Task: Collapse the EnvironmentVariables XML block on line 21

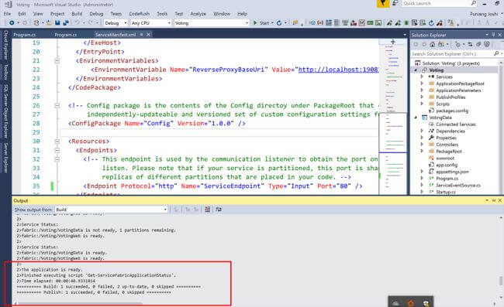Action: coord(57,60)
